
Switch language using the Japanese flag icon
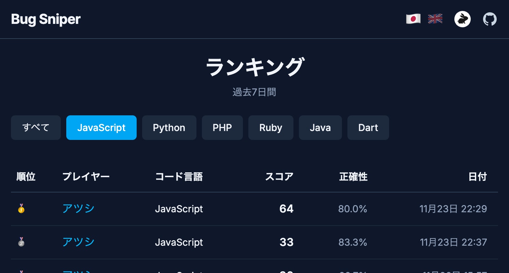(x=413, y=19)
